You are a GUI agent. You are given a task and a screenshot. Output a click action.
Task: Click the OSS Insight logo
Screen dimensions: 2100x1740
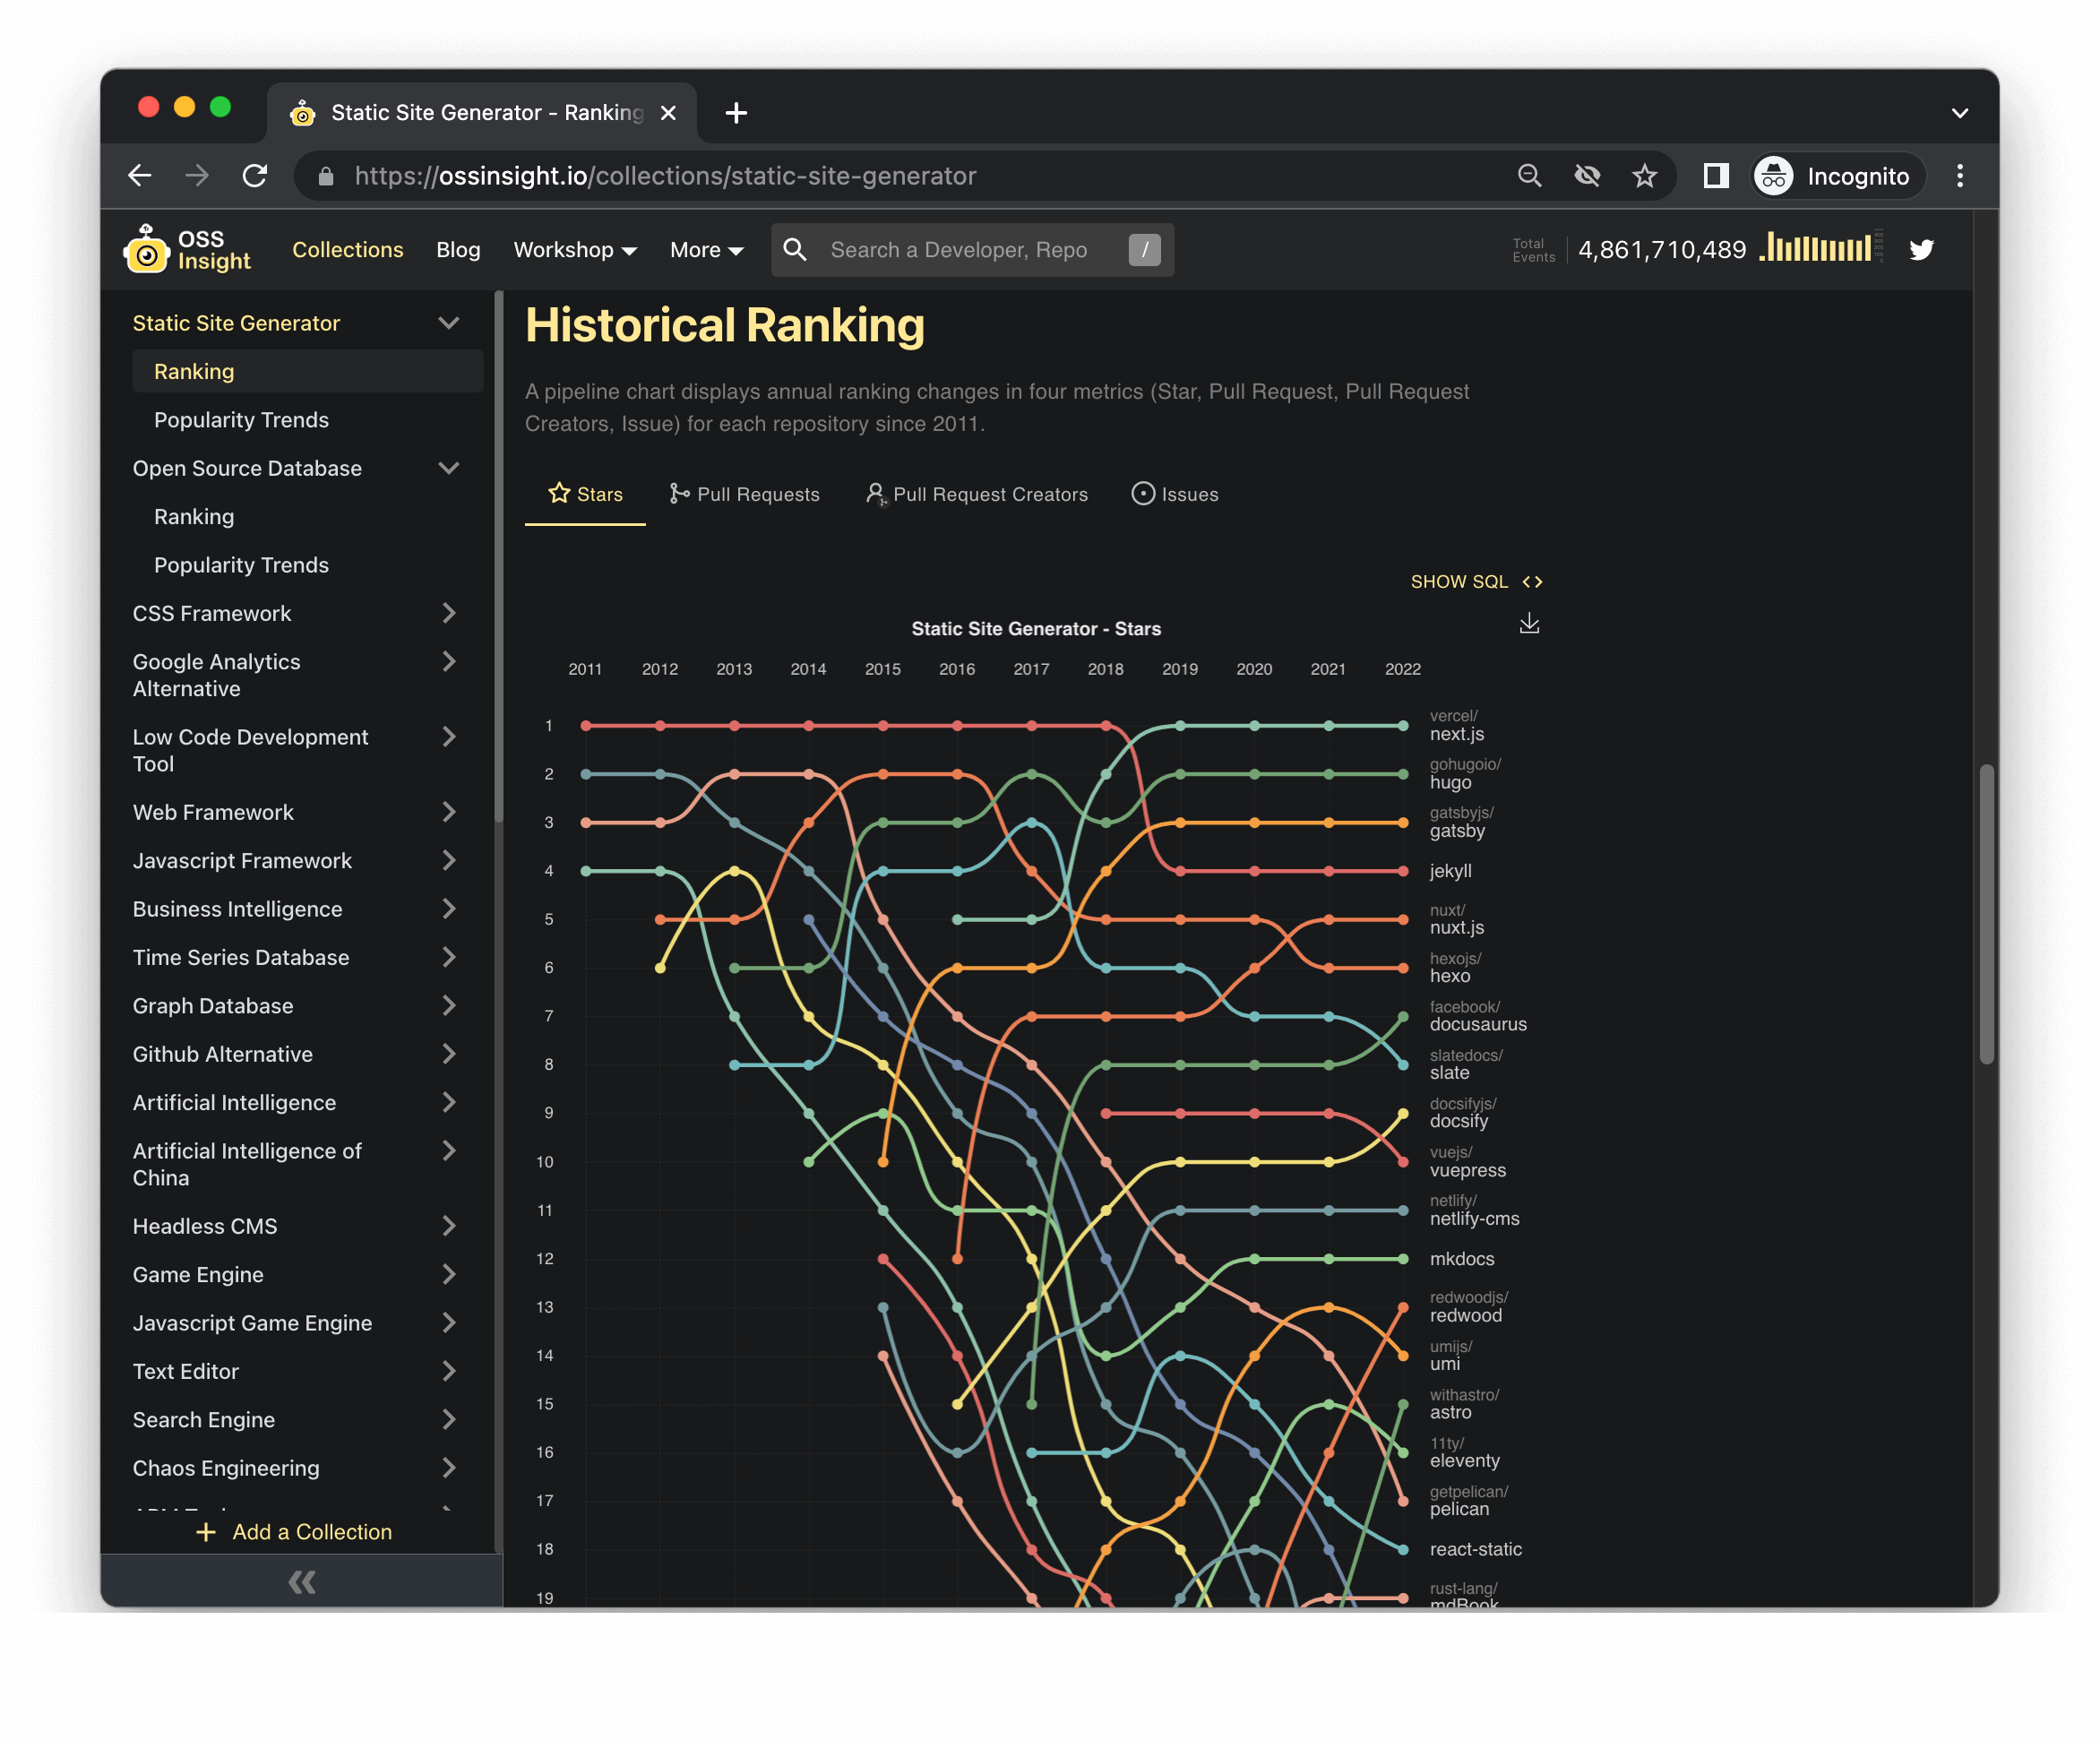coord(187,249)
